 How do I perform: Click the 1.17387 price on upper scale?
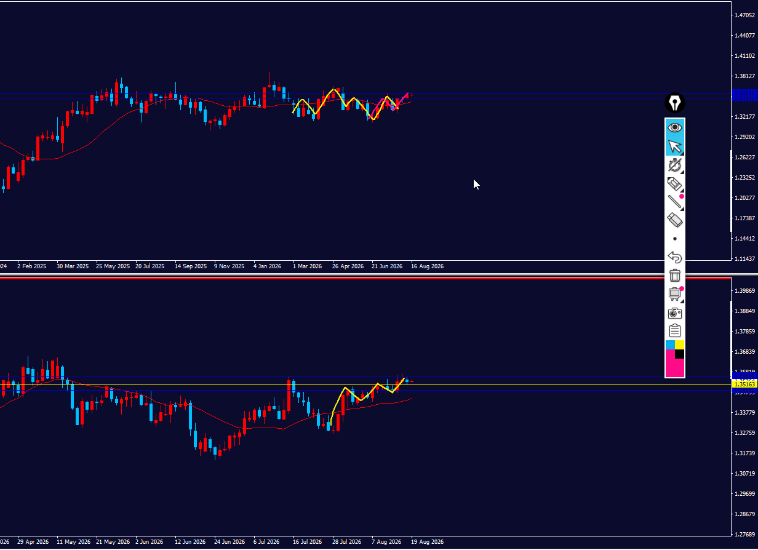744,218
